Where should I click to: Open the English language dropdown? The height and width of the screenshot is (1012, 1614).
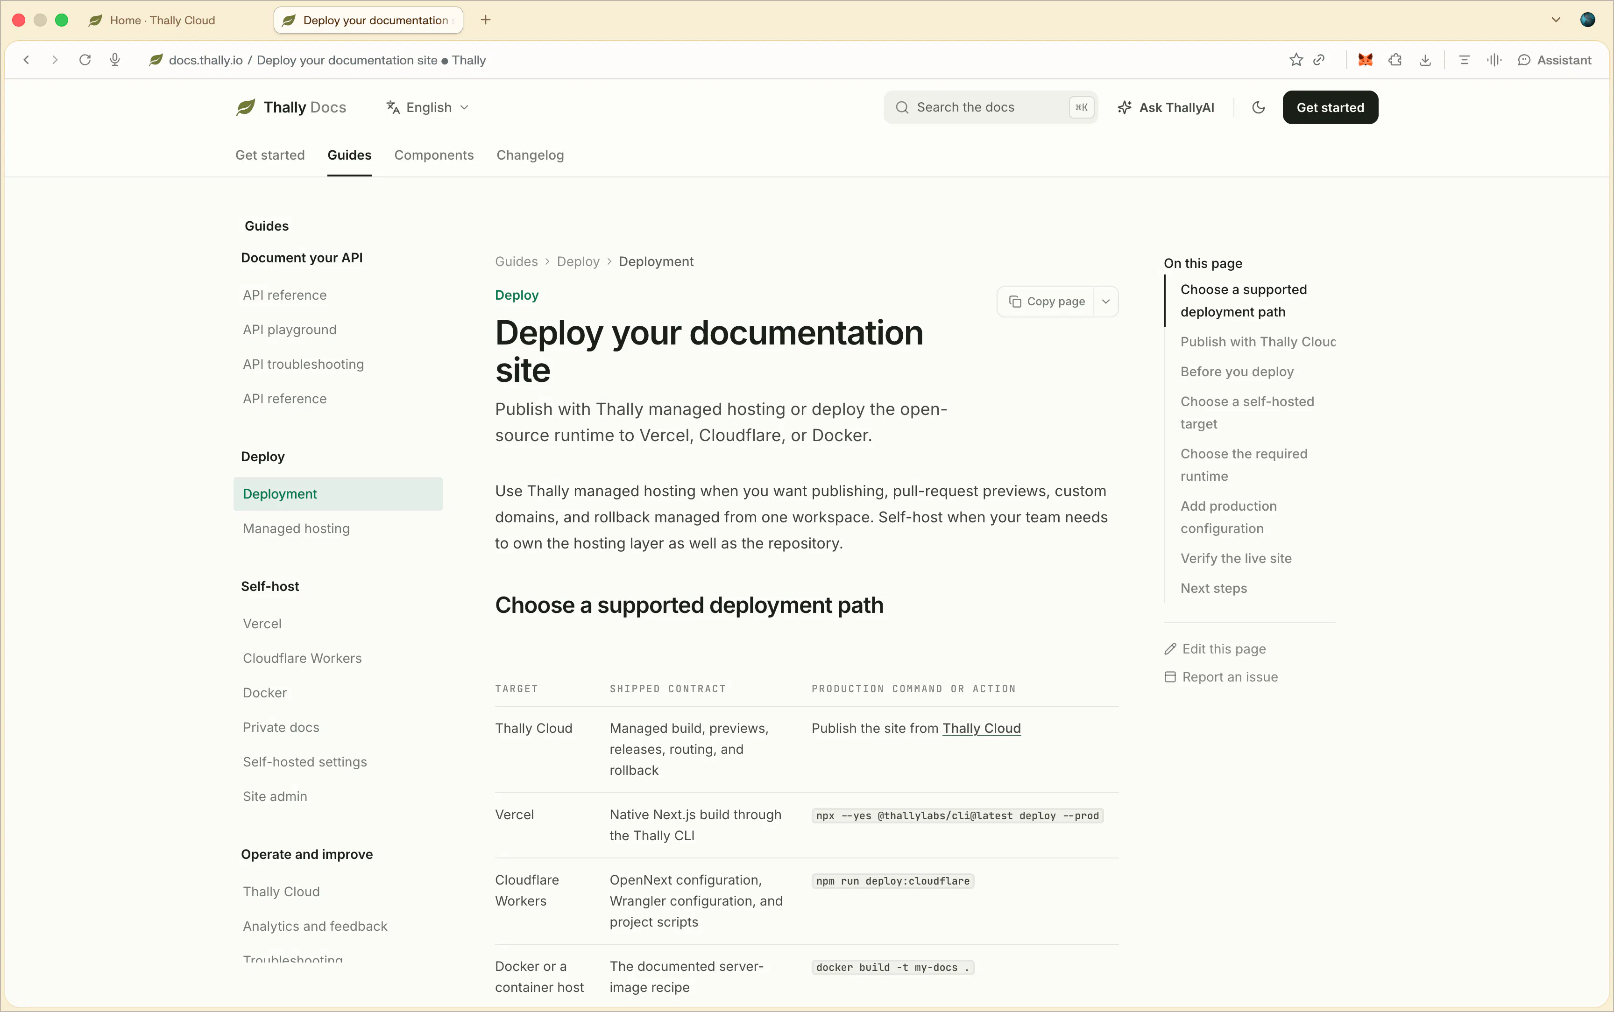coord(427,107)
